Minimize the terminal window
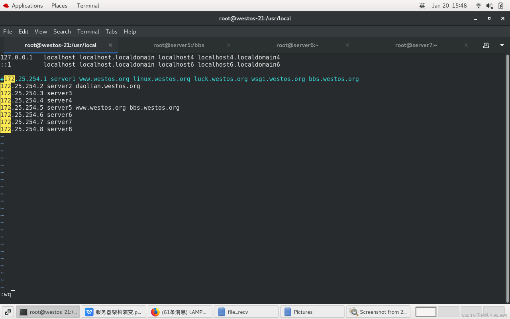Screen dimensions: 510x319 (475, 18)
